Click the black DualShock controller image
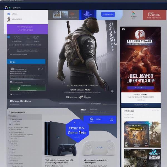This screenshot has width=167, height=167. coord(67,150)
